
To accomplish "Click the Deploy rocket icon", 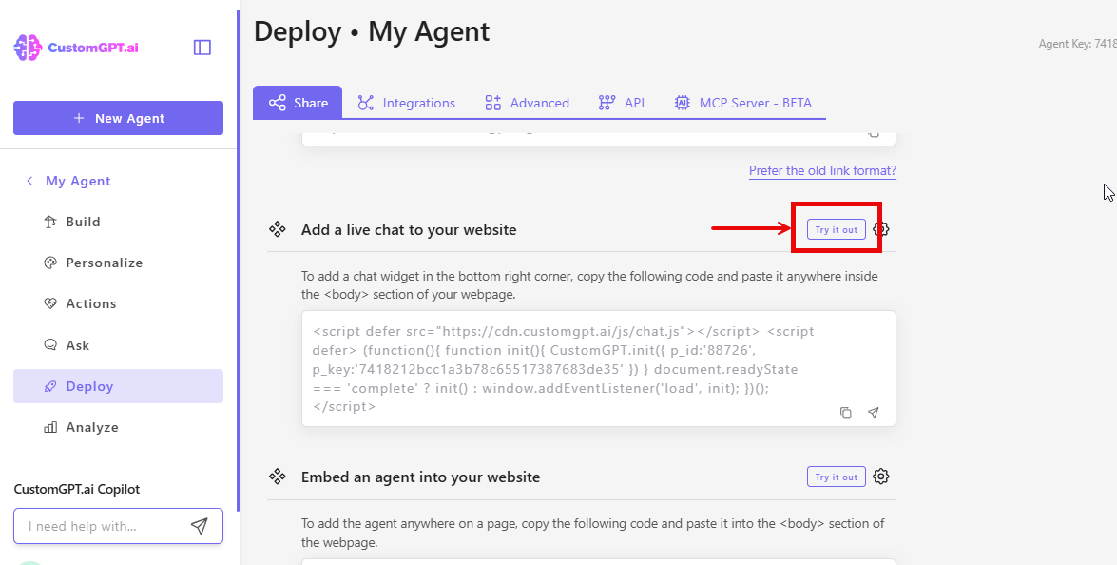I will pos(49,386).
